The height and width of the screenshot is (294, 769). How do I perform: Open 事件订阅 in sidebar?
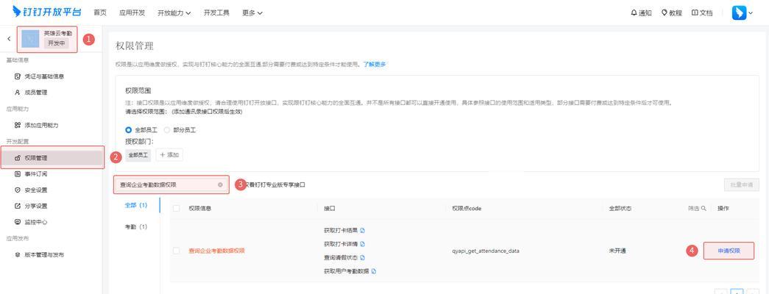(x=36, y=174)
